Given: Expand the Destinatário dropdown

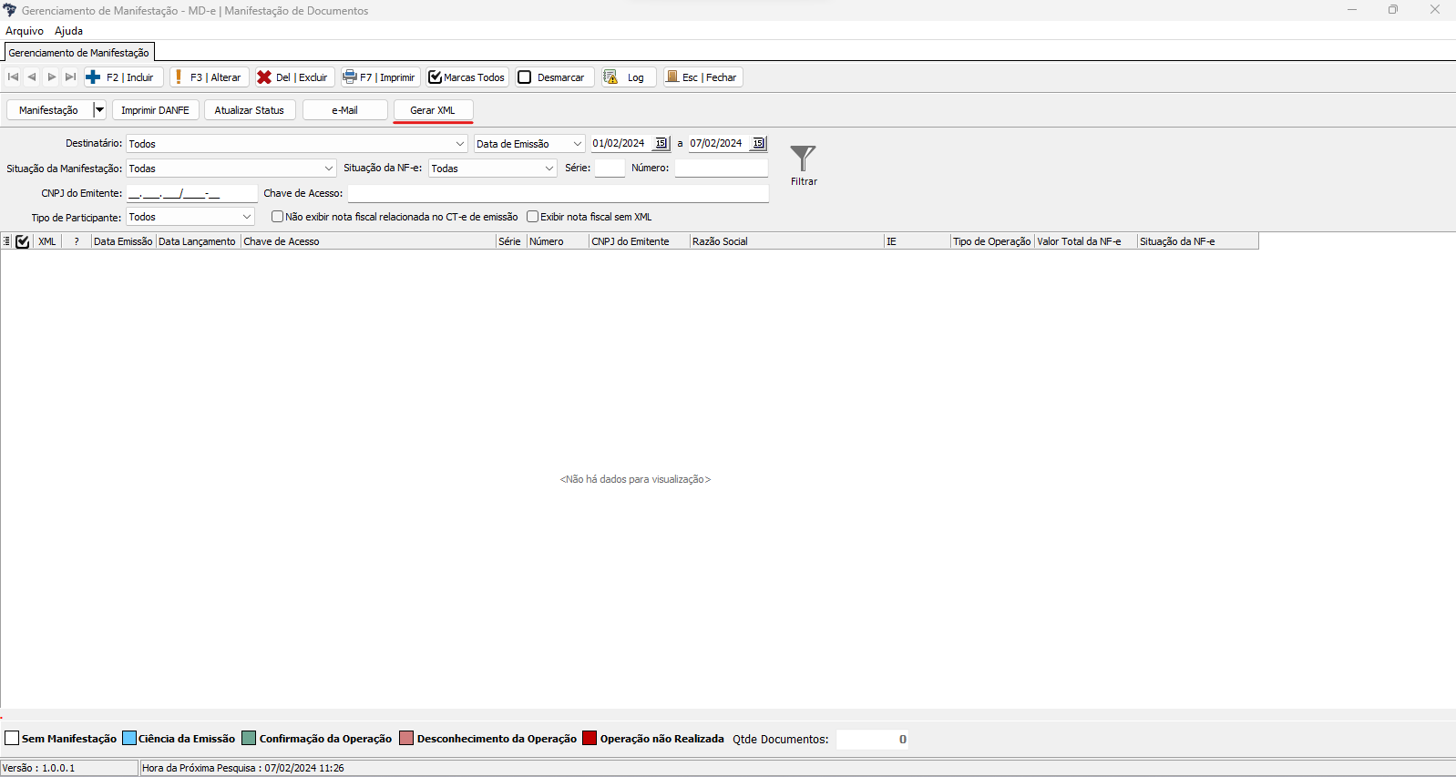Looking at the screenshot, I should 460,144.
